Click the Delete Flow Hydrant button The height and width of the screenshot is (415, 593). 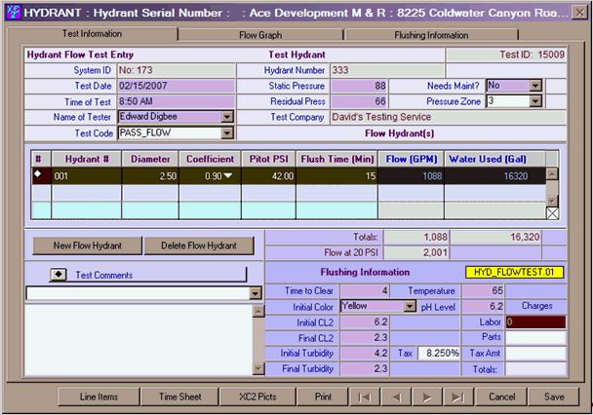pyautogui.click(x=199, y=245)
